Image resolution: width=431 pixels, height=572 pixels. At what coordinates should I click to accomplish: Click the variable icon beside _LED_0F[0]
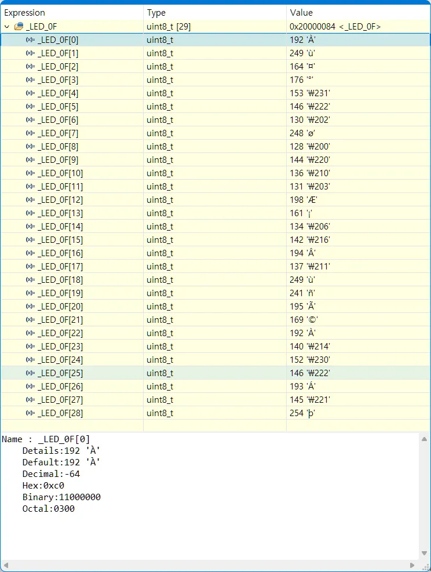pyautogui.click(x=30, y=40)
